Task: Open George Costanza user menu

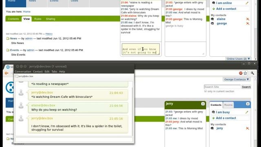Action: point(237,80)
